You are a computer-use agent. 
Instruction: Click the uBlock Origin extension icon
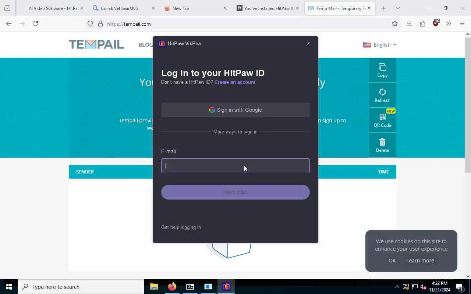(436, 23)
